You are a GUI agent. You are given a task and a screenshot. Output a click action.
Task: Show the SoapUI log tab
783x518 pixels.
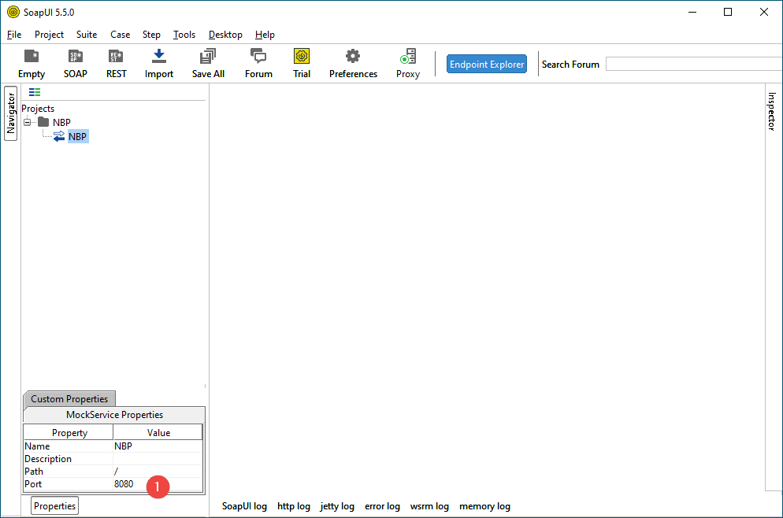tap(244, 506)
